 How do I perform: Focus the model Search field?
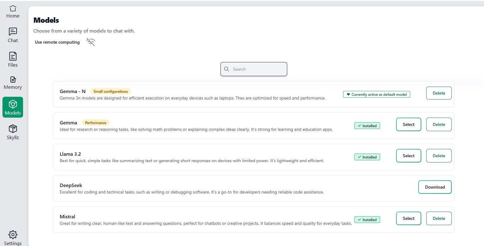pos(254,69)
